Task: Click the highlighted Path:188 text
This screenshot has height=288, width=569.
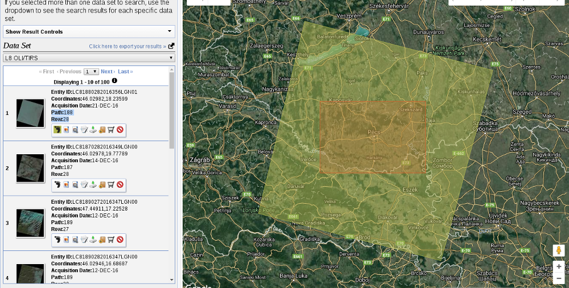Action: point(62,112)
